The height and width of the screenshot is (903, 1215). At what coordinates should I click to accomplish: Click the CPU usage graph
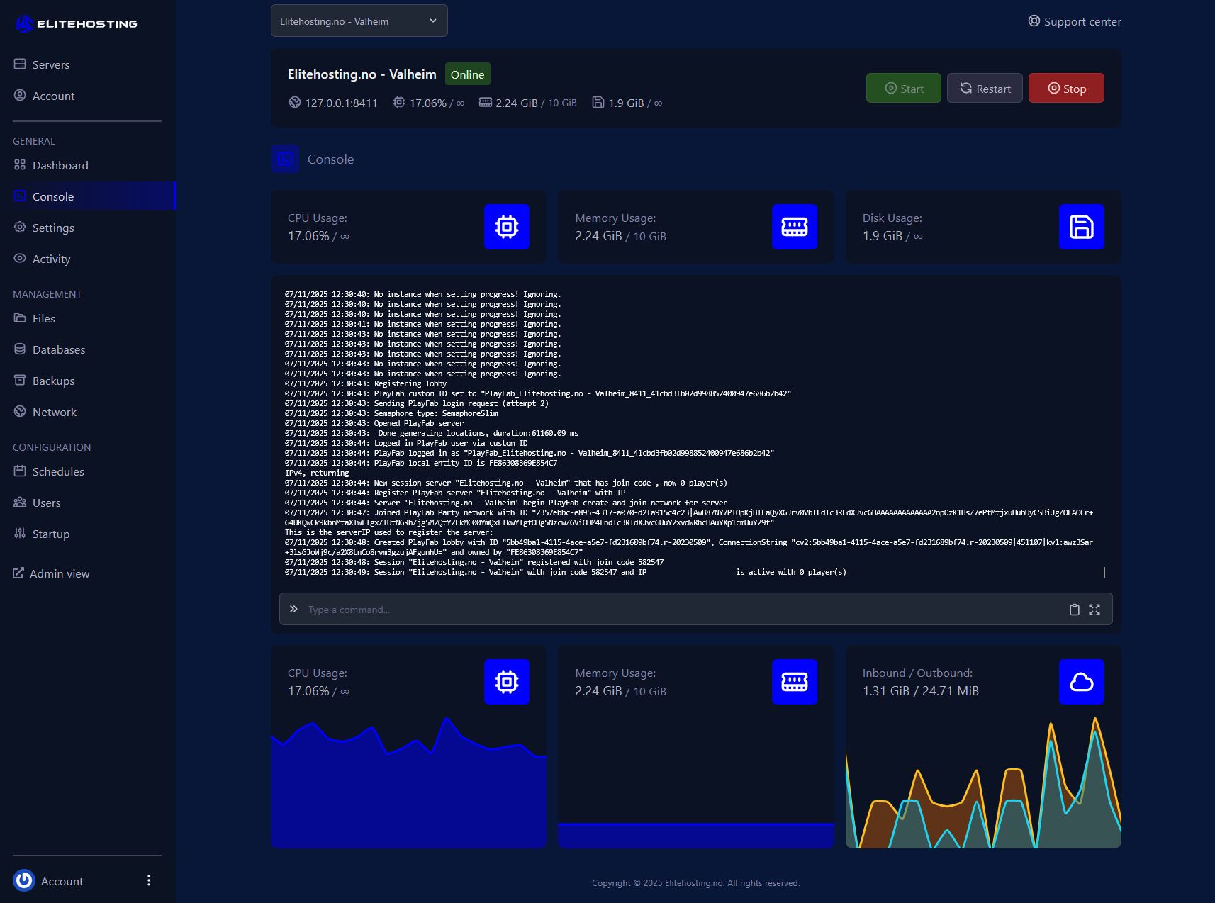click(408, 783)
